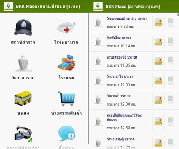179x149 pixels.
Task: Open map for the 11.85 กม. entry
Action: (x=158, y=61)
